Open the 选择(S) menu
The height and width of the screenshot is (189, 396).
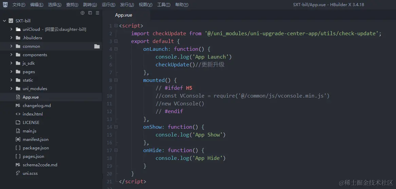pyautogui.click(x=55, y=4)
